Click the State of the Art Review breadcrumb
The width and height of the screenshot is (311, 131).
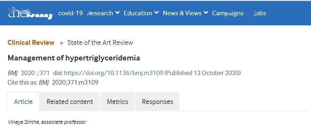[100, 43]
